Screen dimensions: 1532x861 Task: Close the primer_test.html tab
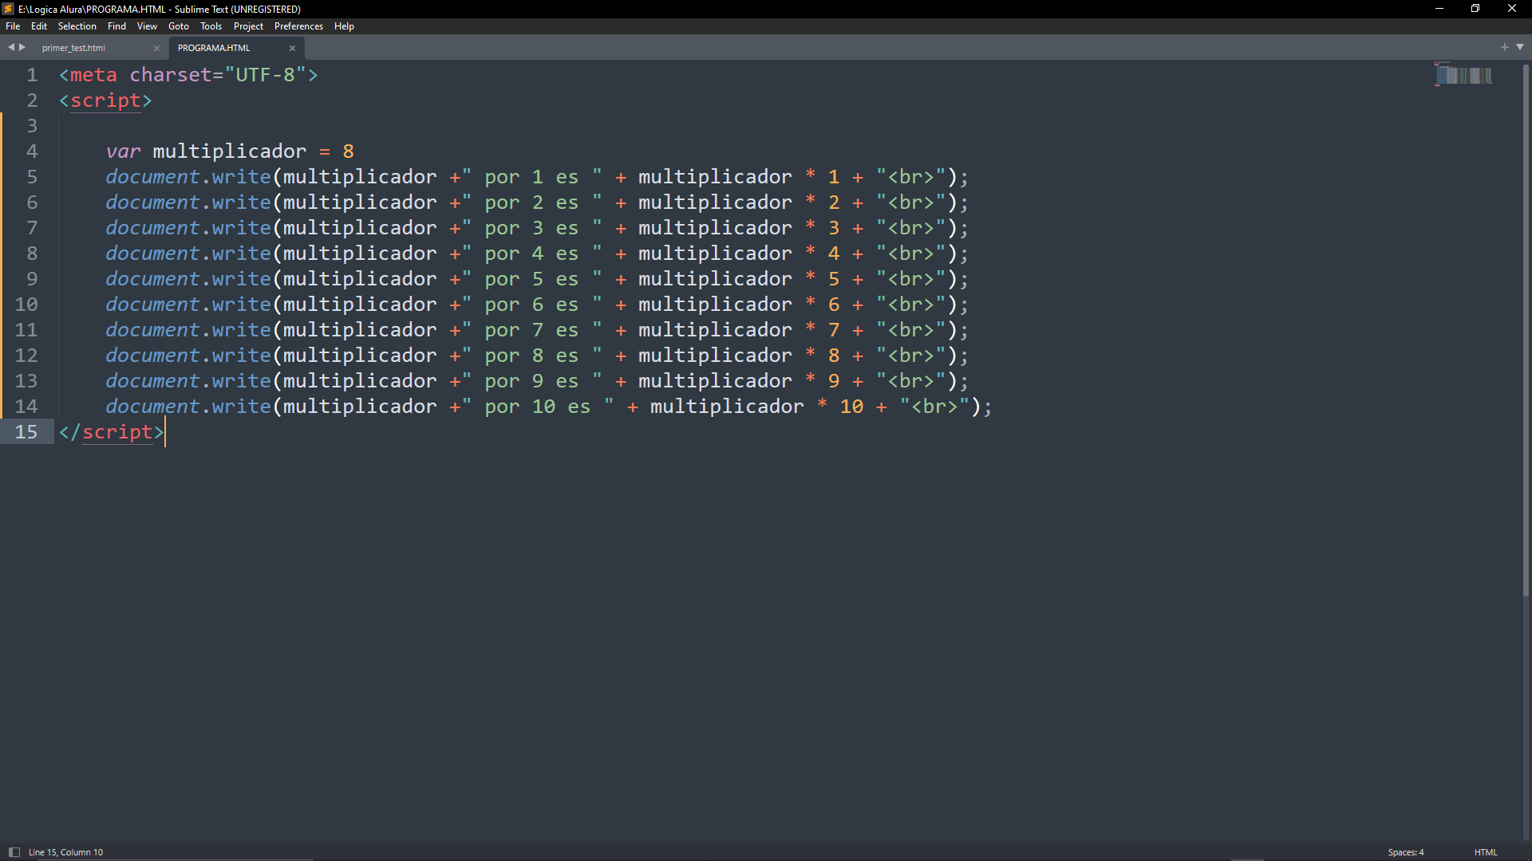(x=156, y=49)
